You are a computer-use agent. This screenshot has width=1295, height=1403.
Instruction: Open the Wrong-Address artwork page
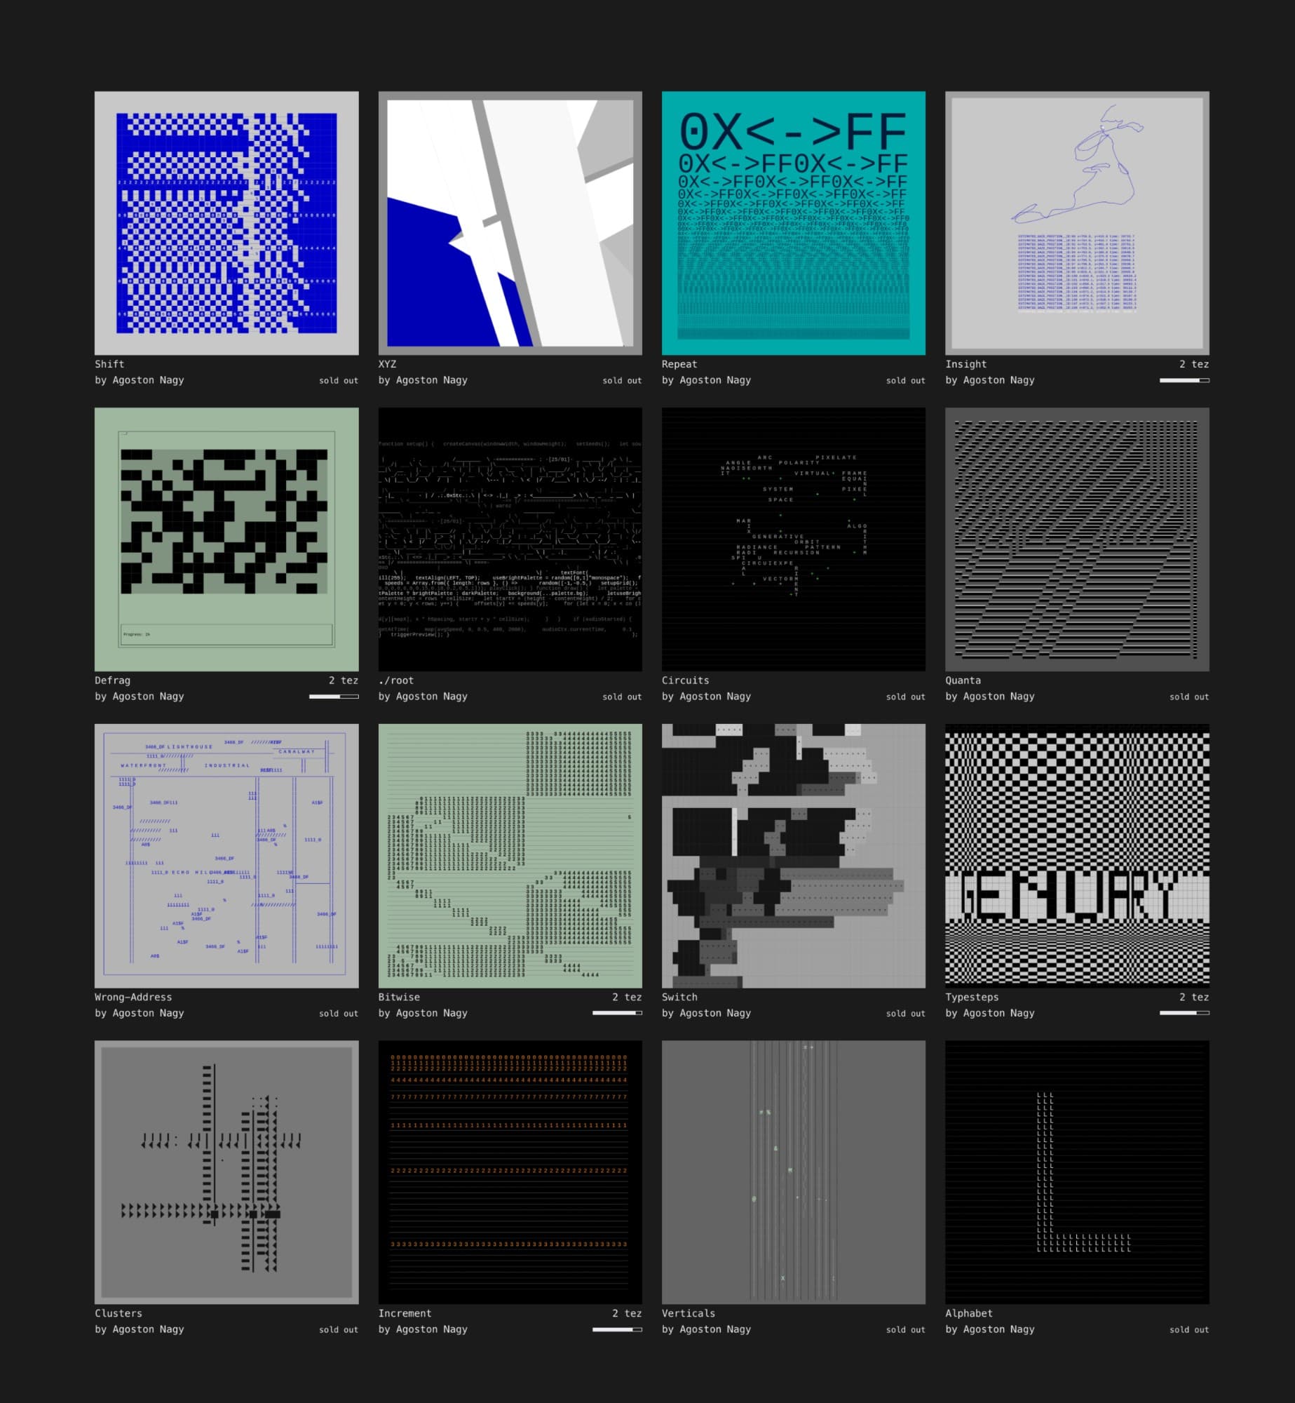click(x=133, y=997)
